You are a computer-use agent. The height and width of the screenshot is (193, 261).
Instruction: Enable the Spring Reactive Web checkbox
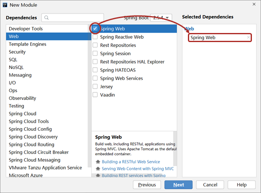click(x=95, y=37)
